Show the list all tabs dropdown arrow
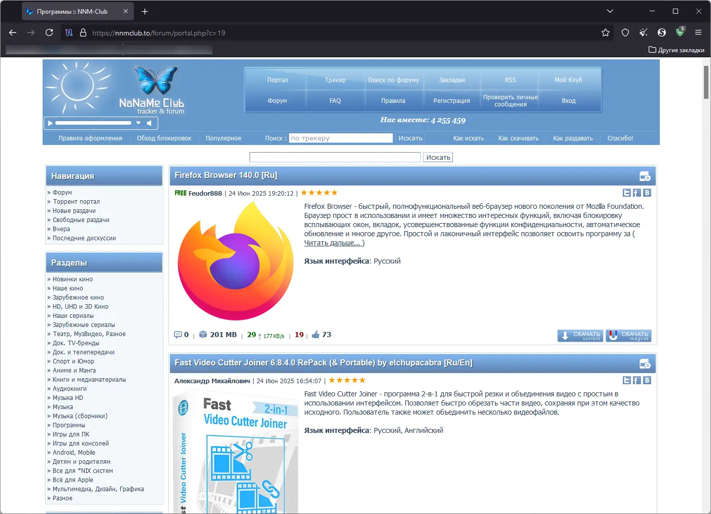This screenshot has width=711, height=514. [x=610, y=11]
